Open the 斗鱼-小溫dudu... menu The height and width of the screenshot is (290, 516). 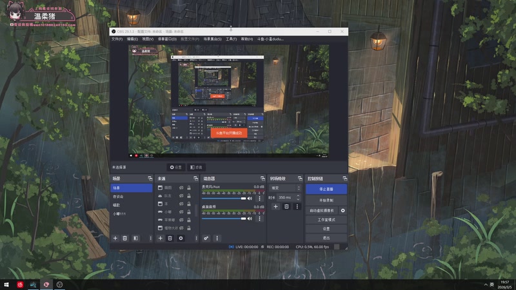[x=270, y=39]
